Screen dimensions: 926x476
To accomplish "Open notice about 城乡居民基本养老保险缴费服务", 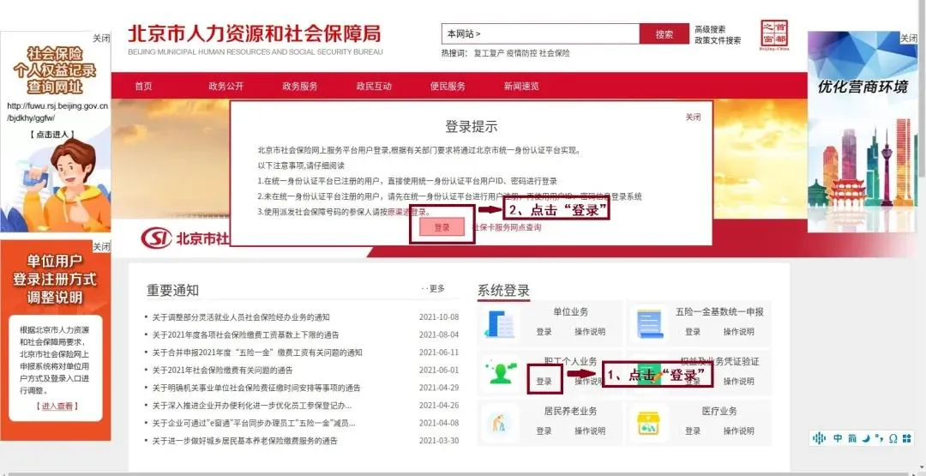I will click(245, 441).
